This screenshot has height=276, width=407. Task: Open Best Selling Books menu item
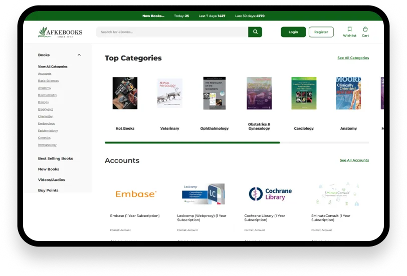(55, 158)
